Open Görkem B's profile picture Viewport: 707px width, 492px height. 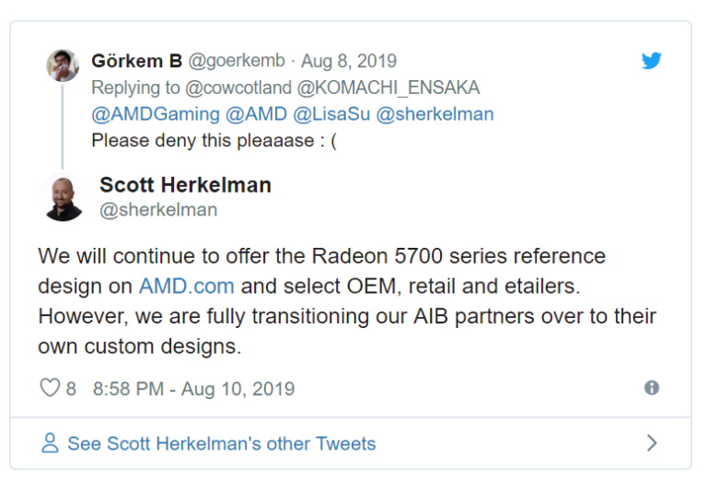(x=63, y=65)
